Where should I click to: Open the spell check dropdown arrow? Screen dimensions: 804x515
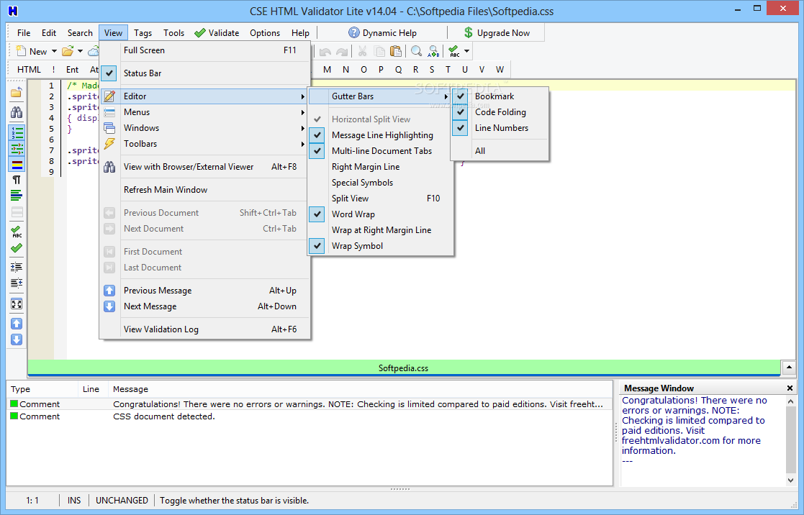(x=466, y=51)
